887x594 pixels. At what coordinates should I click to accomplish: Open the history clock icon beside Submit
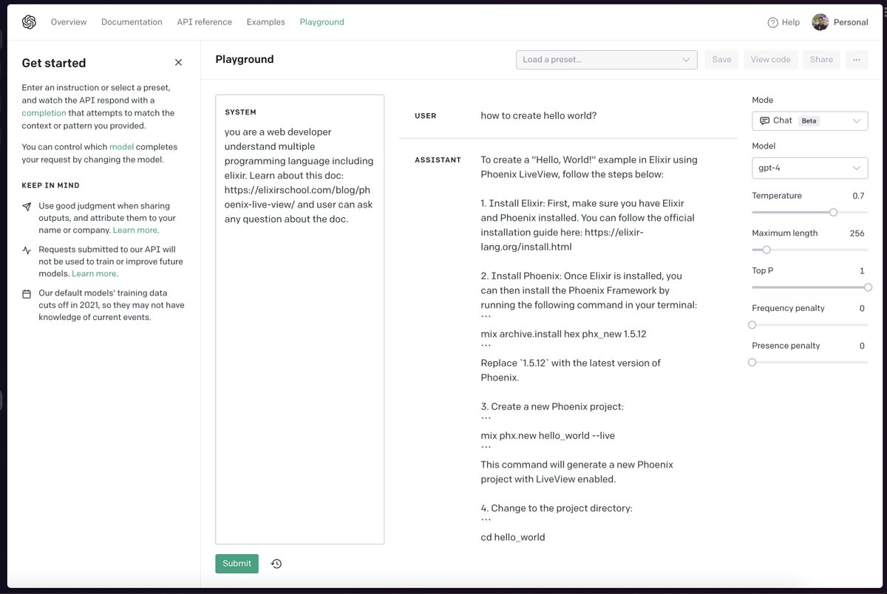coord(276,564)
